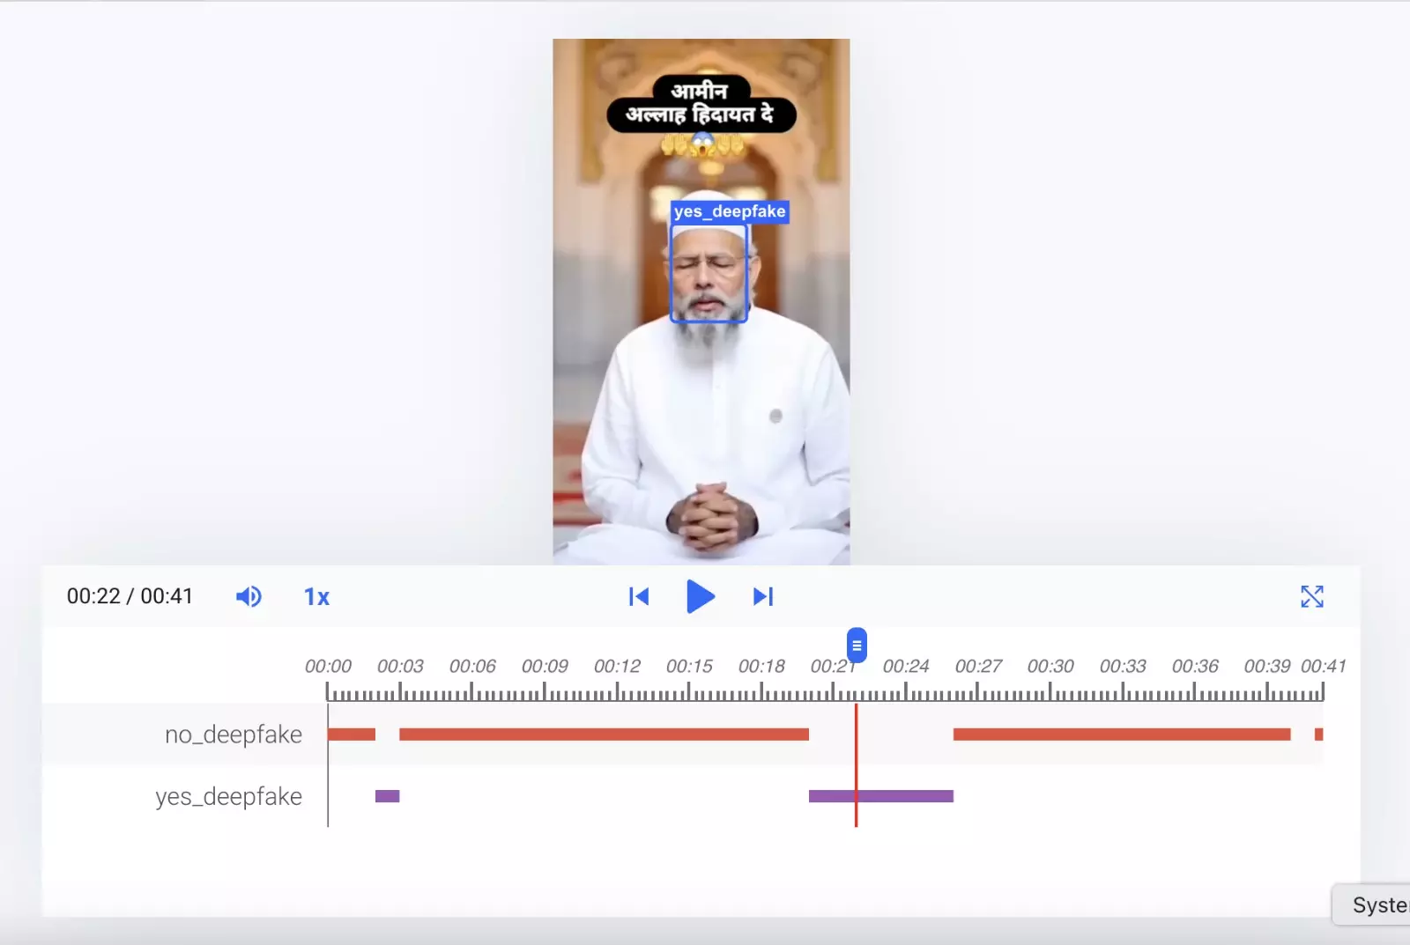
Task: Change the 1x playback speed
Action: click(x=316, y=597)
